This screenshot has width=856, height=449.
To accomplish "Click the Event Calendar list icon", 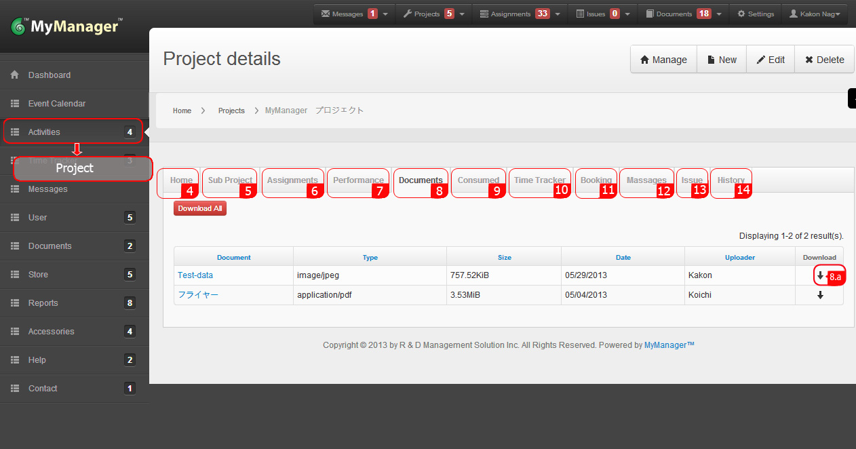I will [14, 104].
